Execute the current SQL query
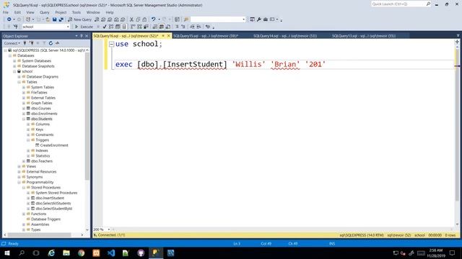Viewport: 462px width, 259px height. 84,27
